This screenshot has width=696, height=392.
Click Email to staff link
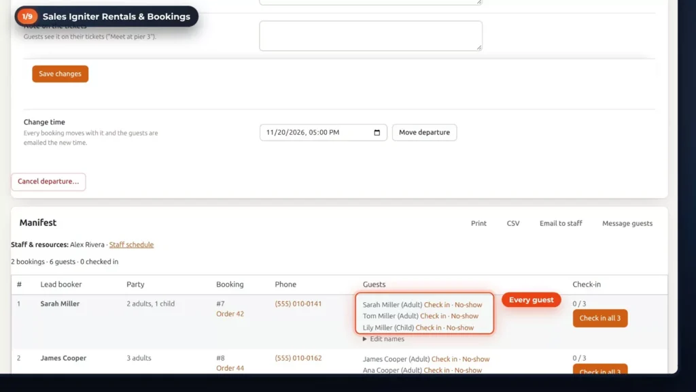561,223
